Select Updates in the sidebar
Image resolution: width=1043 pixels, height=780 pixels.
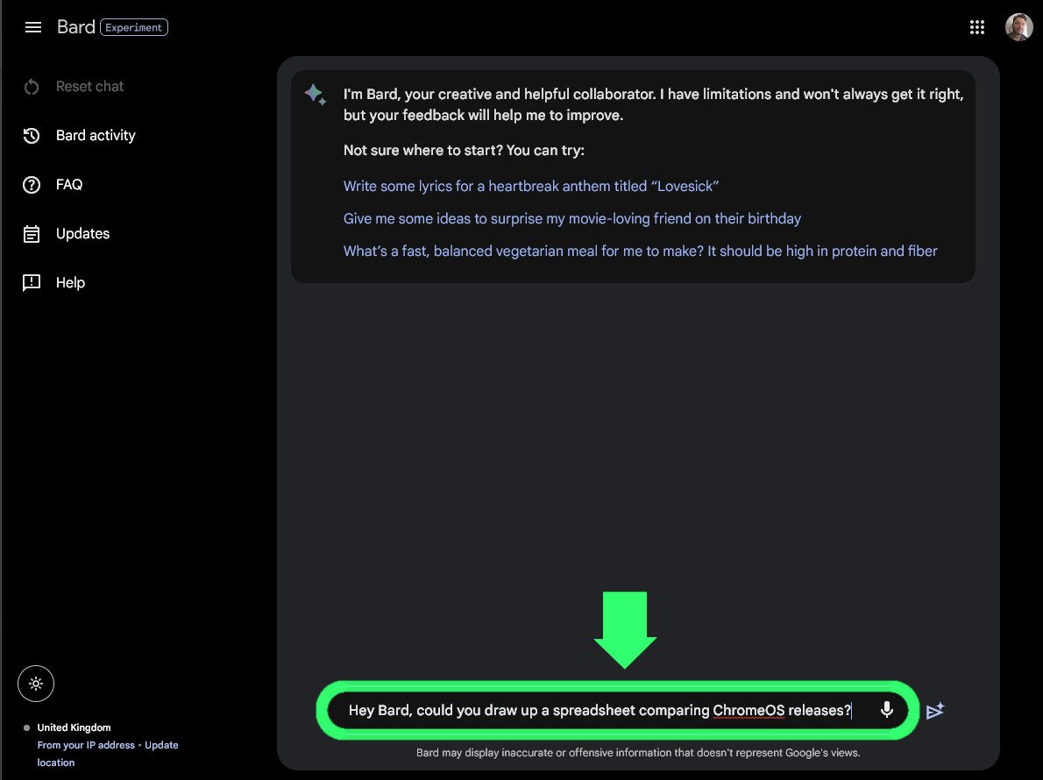(x=82, y=234)
